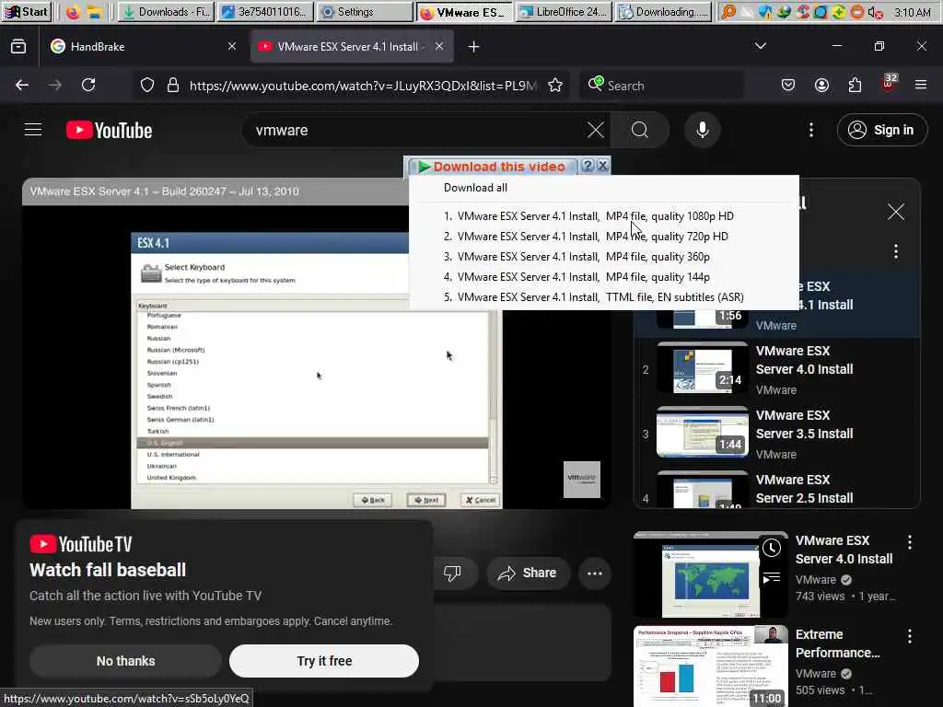Open a new browser tab
Viewport: 943px width, 707px height.
point(473,46)
